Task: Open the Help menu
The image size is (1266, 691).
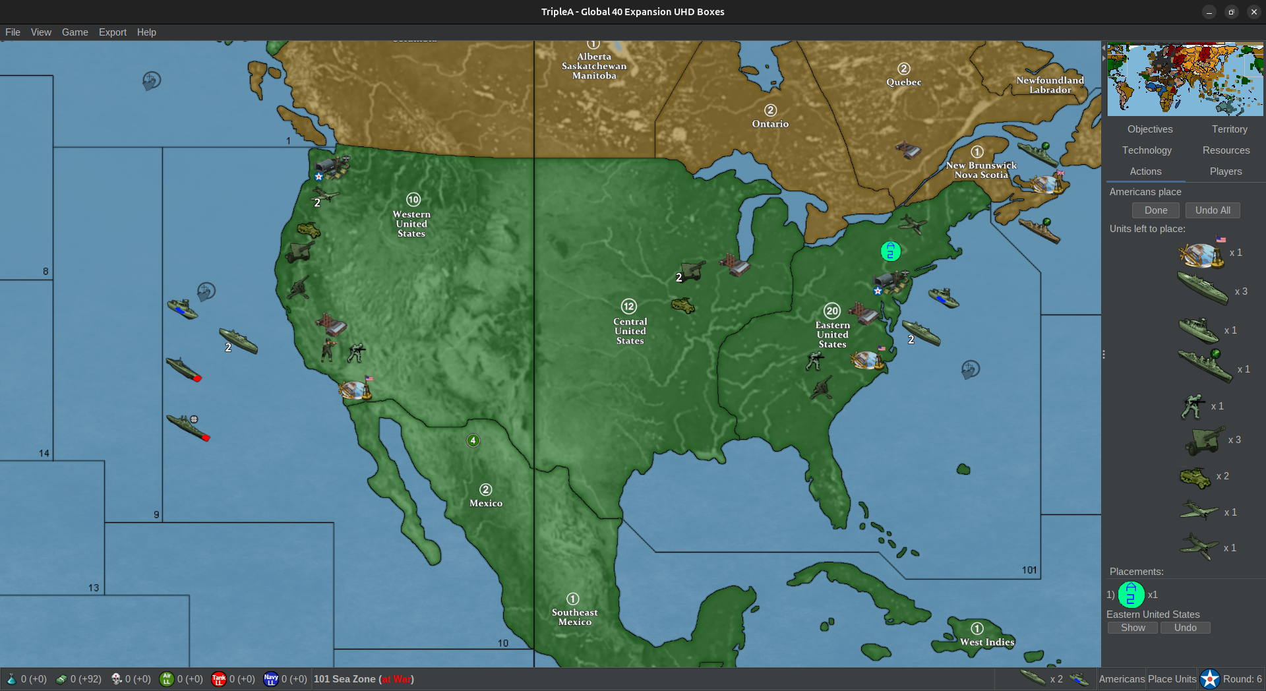Action: click(146, 32)
